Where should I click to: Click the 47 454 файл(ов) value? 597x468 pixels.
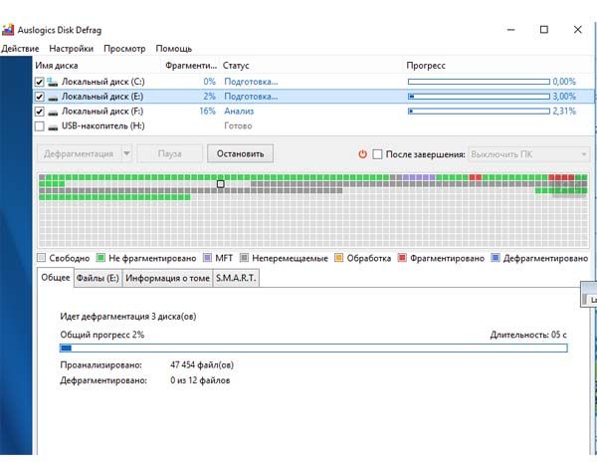(202, 365)
